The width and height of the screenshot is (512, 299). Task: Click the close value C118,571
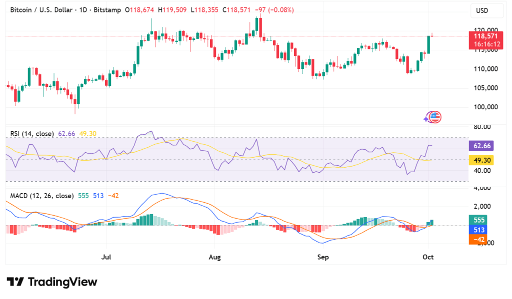click(236, 10)
